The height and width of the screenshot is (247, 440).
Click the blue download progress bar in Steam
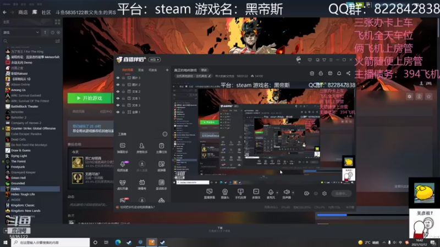(332, 215)
